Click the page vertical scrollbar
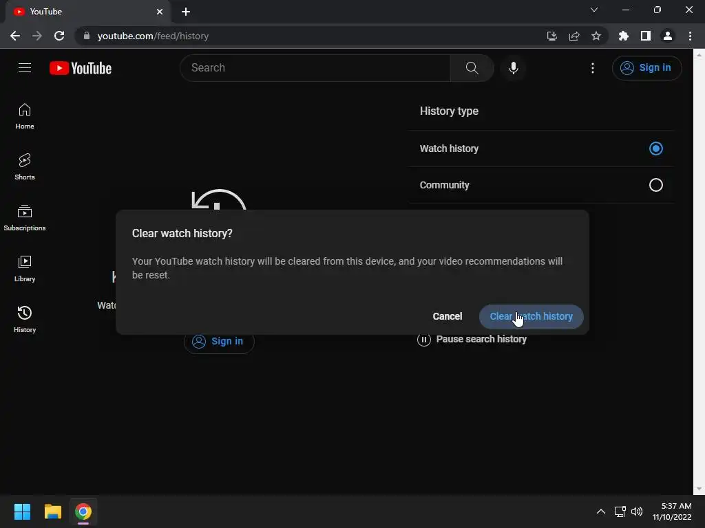This screenshot has height=528, width=705. (x=699, y=271)
